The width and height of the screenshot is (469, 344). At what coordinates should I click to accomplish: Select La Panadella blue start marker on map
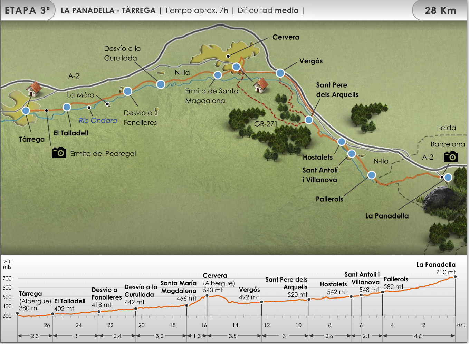click(448, 178)
